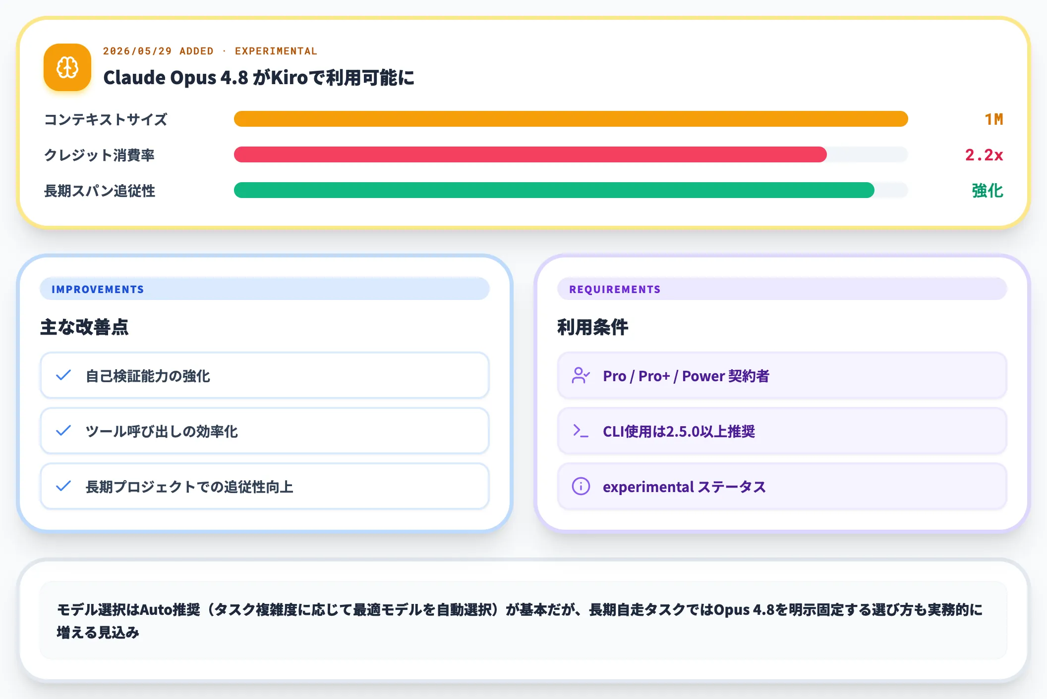Viewport: 1047px width, 699px height.
Task: Click the 利用条件 heading
Action: (593, 327)
